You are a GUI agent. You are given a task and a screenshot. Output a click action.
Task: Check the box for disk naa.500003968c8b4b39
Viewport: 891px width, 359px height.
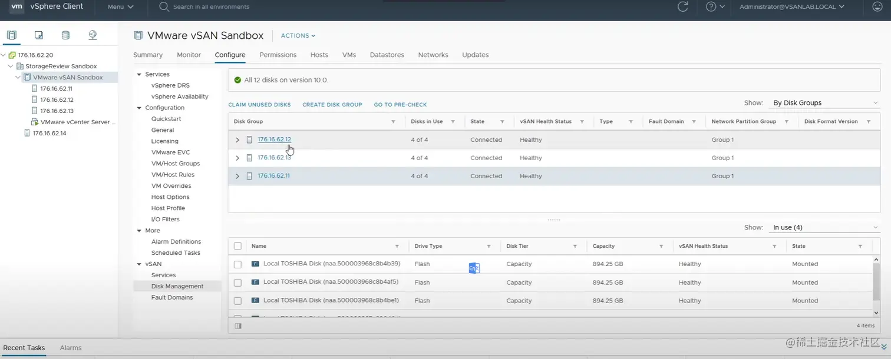pos(237,264)
